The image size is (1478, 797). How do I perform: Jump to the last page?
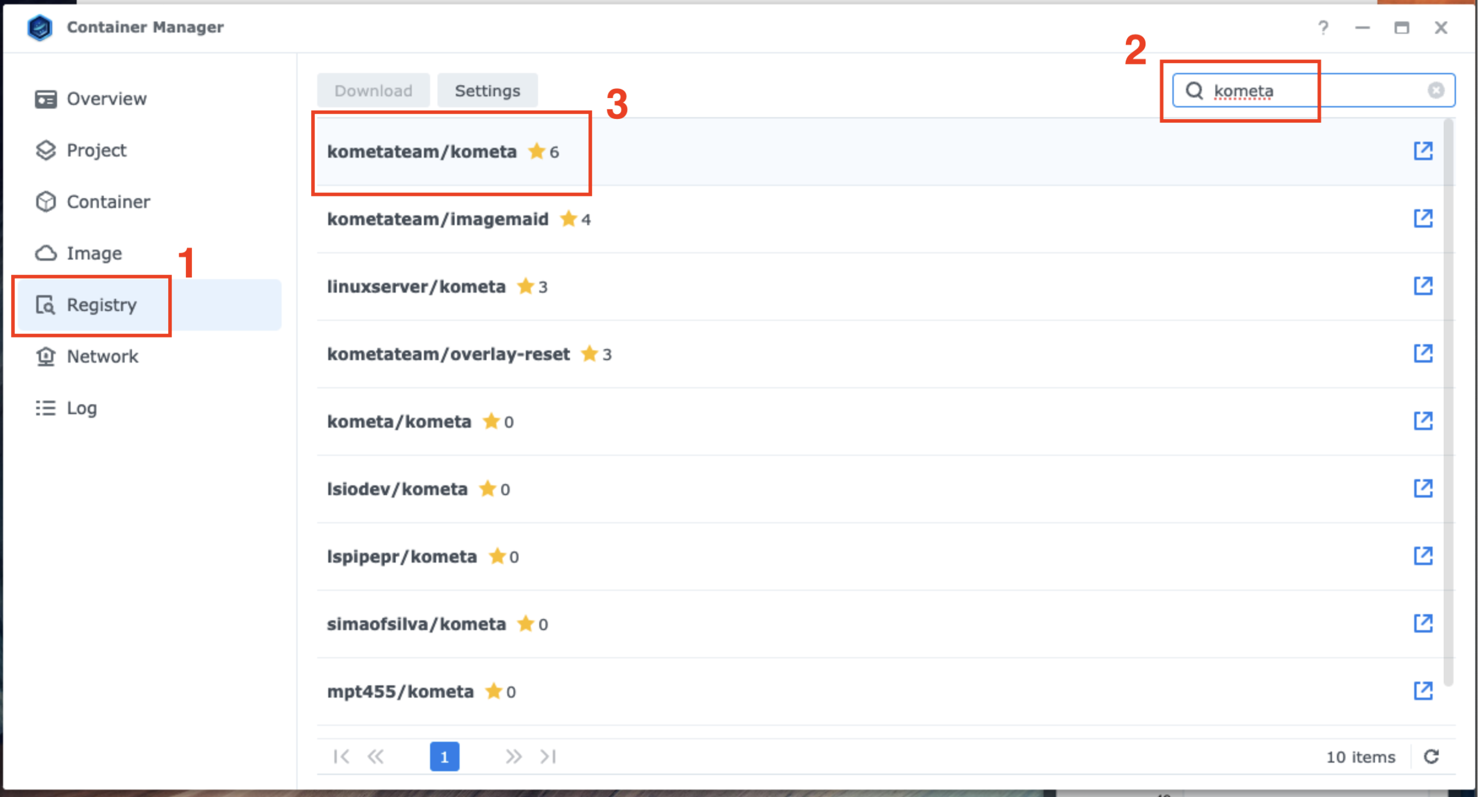pos(548,757)
